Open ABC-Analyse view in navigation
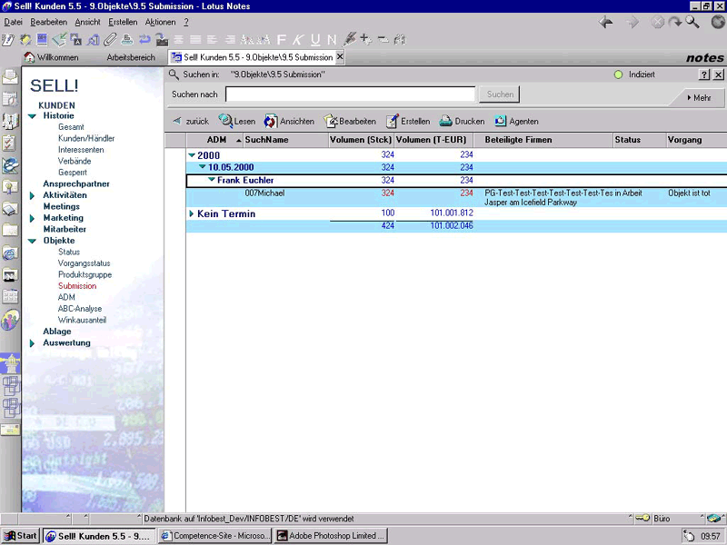Viewport: 727px width, 545px height. coord(80,309)
